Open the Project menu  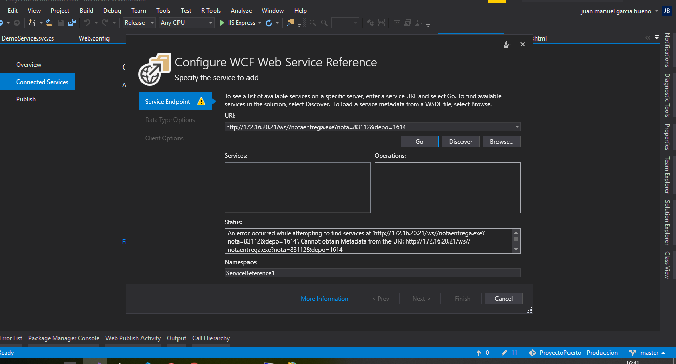tap(60, 10)
